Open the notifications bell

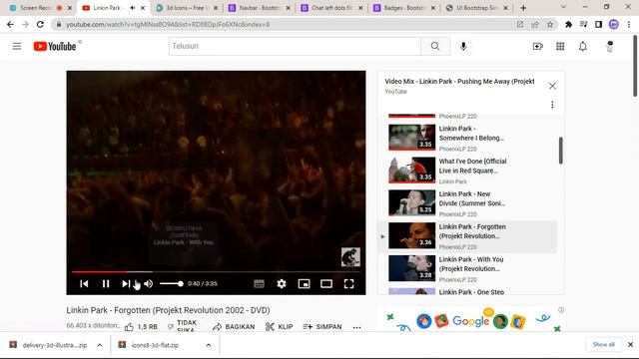[x=583, y=47]
